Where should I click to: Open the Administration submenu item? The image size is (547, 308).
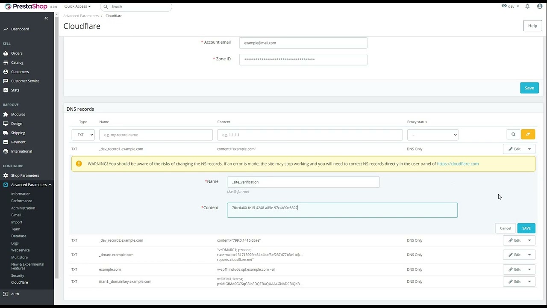point(23,208)
